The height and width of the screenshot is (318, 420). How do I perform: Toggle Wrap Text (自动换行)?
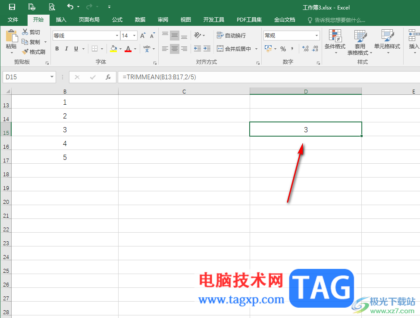click(x=231, y=35)
